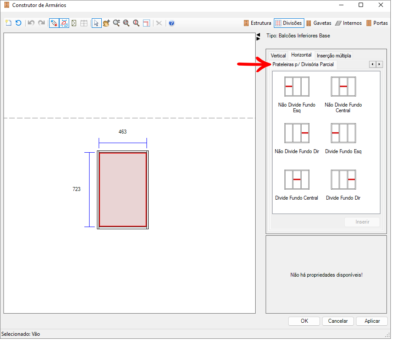Viewport: 393px width, 341px height.
Task: Select Divide Fundo Dir thumbnail
Action: tap(343, 185)
